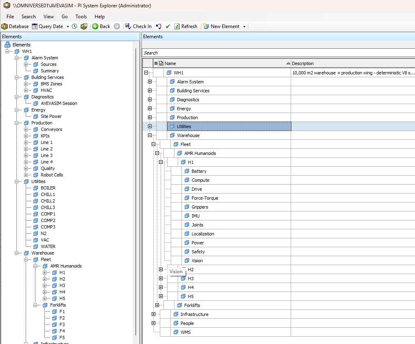Expand Utilities row in right grid
This screenshot has height=344, width=415.
(150, 126)
